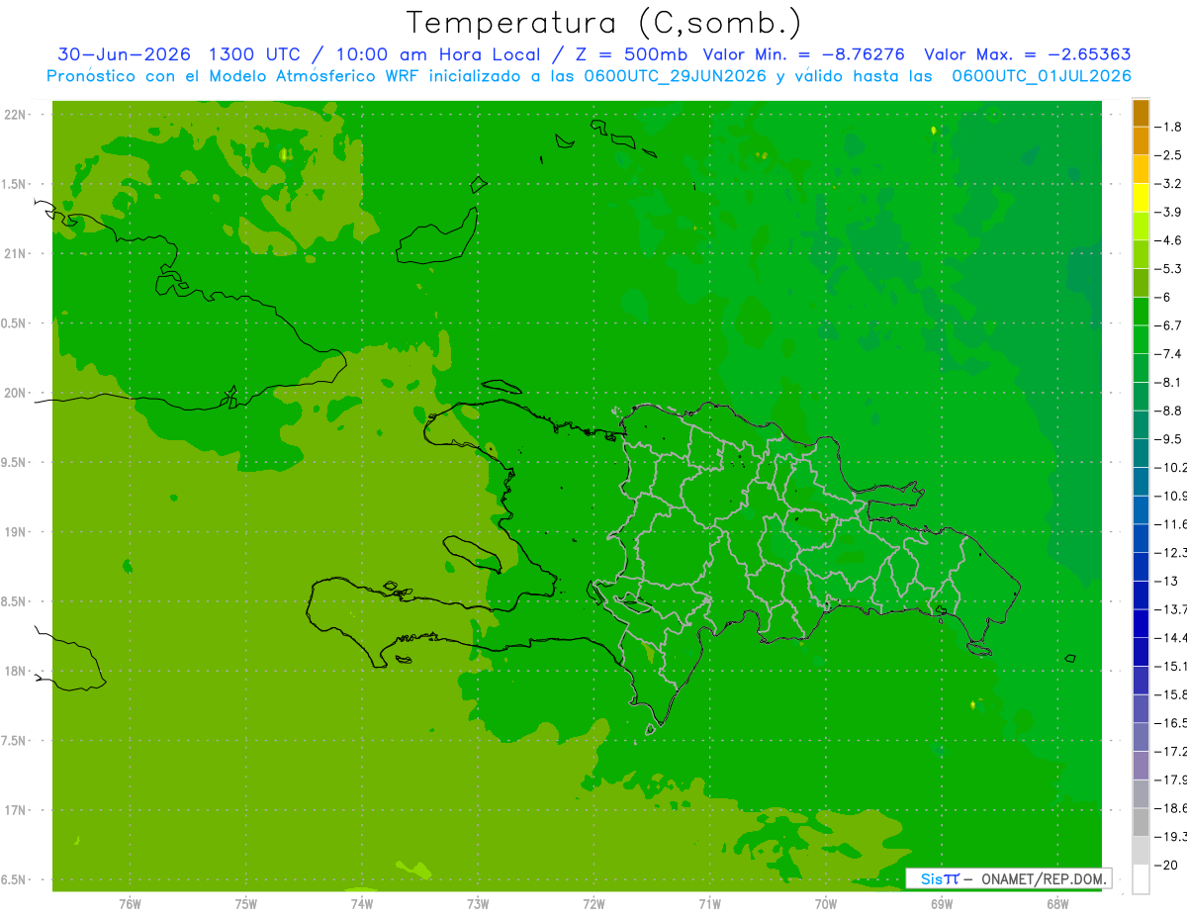Click 'Valor Max. = -2.65363' text

point(1028,55)
